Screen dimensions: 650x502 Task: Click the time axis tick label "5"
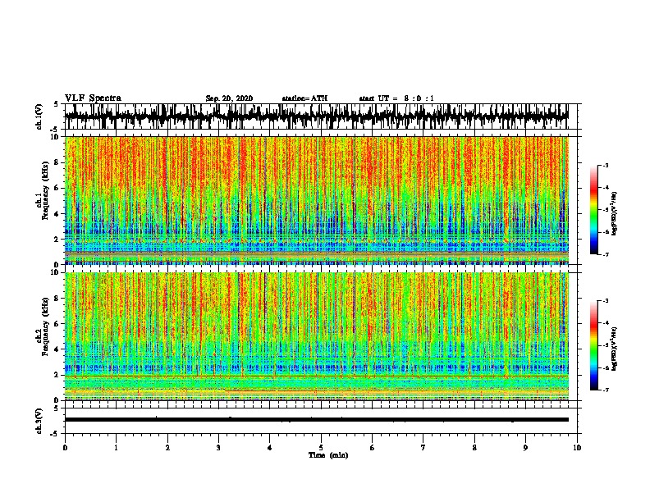pos(321,448)
